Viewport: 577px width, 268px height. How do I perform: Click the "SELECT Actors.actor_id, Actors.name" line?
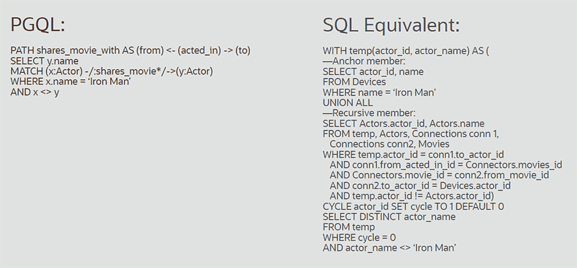click(x=404, y=123)
